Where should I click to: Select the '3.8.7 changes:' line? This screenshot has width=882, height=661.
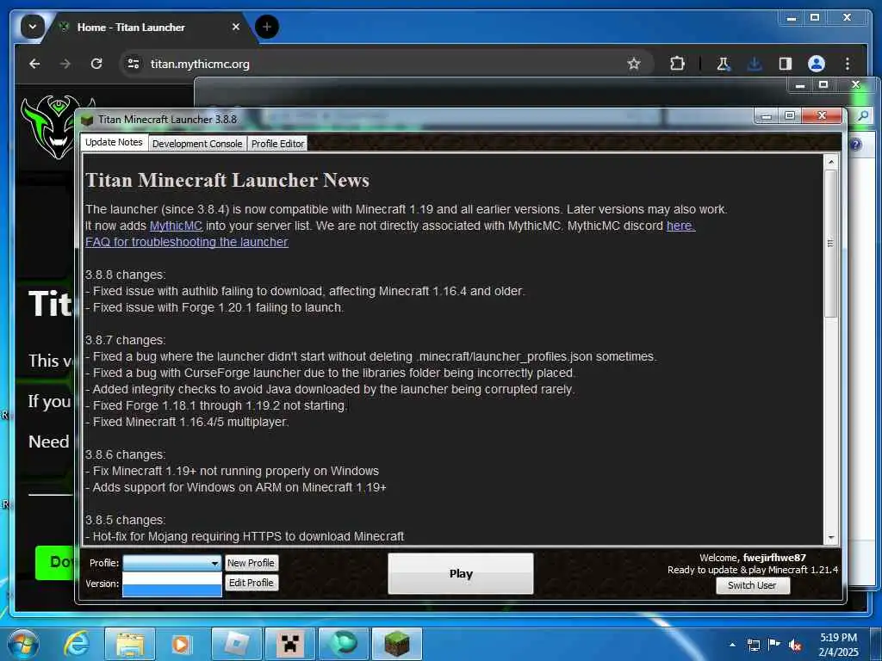(126, 340)
